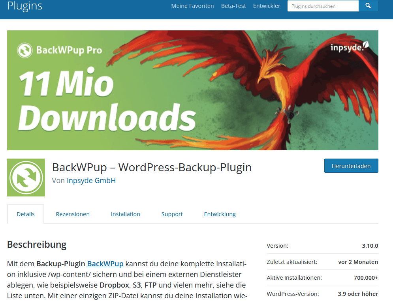Switch to the Installation tab
This screenshot has height=301, width=393.
coord(126,214)
